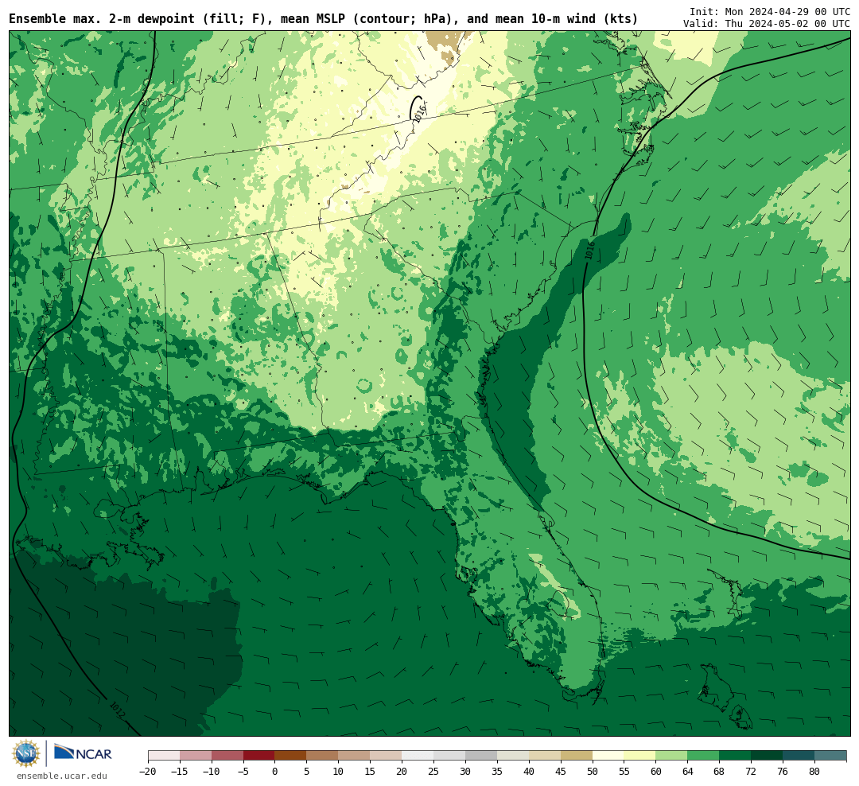The image size is (859, 786).
Task: Click the -10 colorbar tick label
Action: pyautogui.click(x=212, y=772)
